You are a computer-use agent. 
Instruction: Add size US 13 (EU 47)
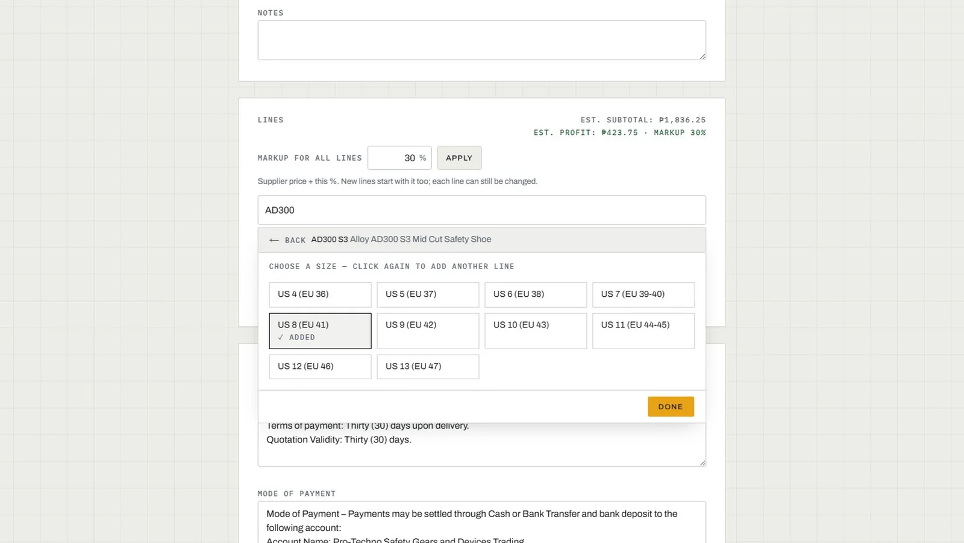coord(428,367)
